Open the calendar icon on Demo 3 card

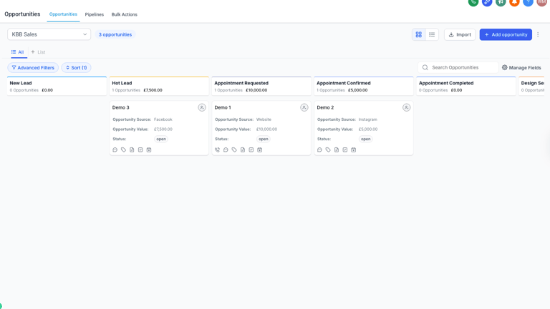coord(149,150)
